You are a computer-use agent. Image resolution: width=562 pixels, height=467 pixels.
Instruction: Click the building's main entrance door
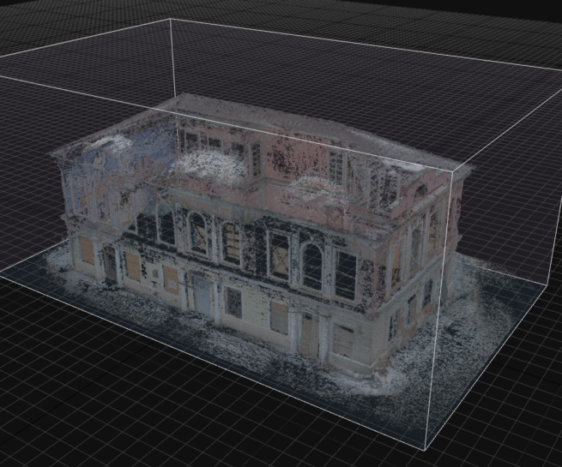click(202, 294)
